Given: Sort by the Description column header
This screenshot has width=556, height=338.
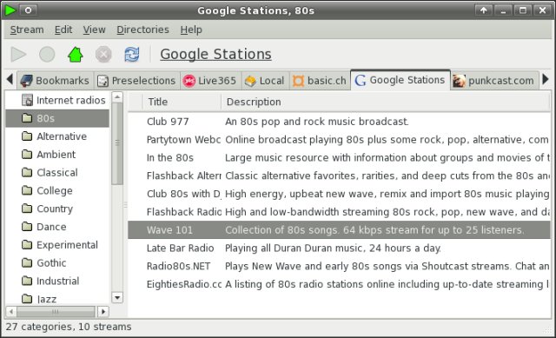Looking at the screenshot, I should (x=386, y=102).
